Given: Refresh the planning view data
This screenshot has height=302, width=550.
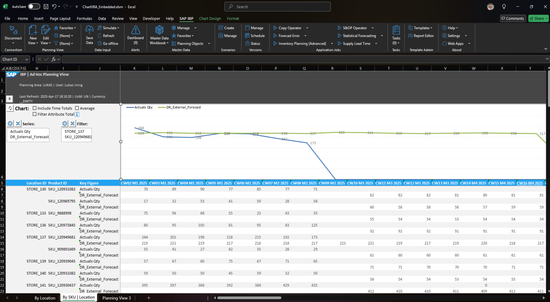Looking at the screenshot, I should 107,35.
